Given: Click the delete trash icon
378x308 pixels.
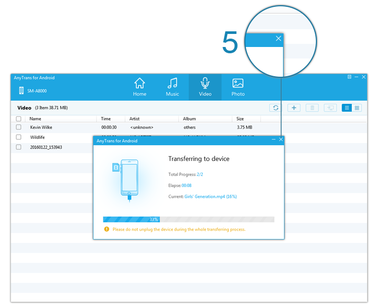Looking at the screenshot, I should pos(312,108).
